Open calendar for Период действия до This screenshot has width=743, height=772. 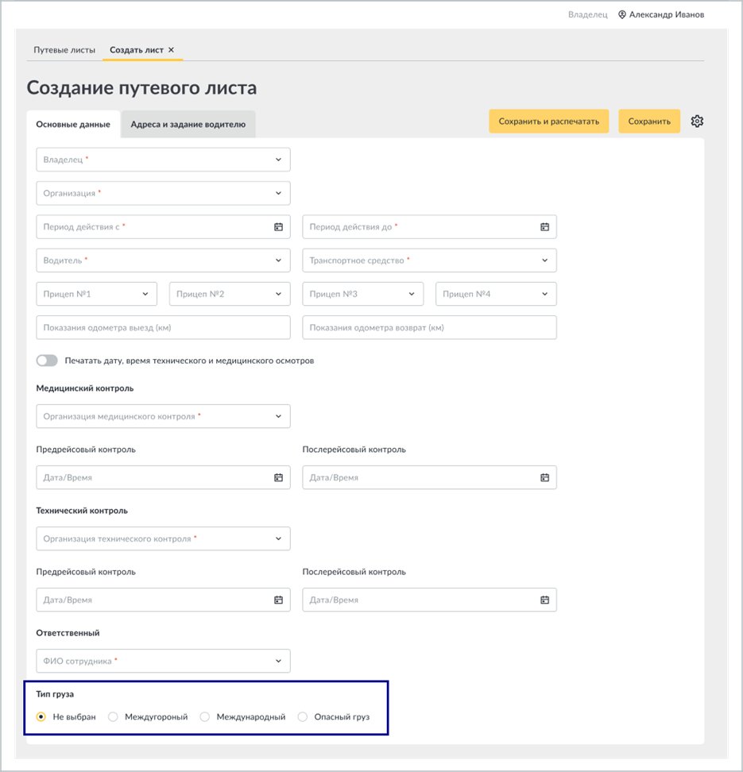(544, 227)
